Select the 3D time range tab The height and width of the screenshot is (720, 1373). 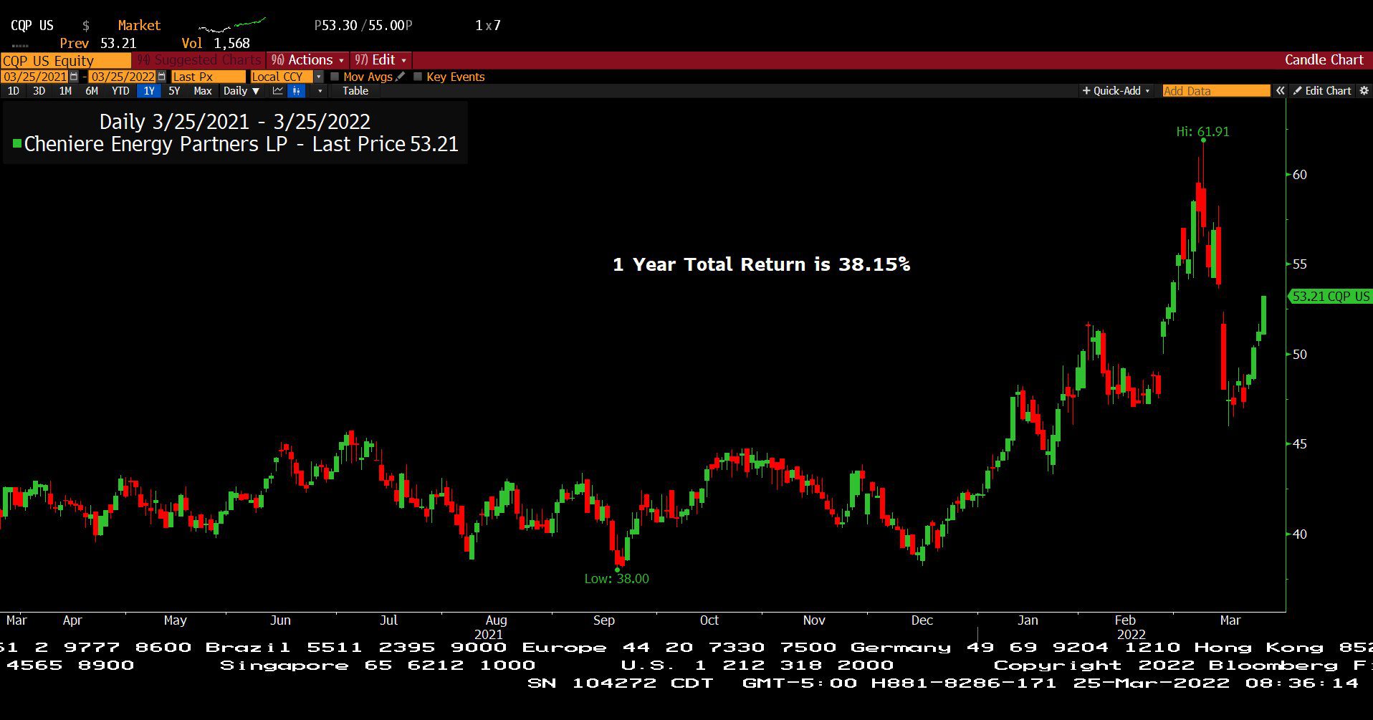39,91
